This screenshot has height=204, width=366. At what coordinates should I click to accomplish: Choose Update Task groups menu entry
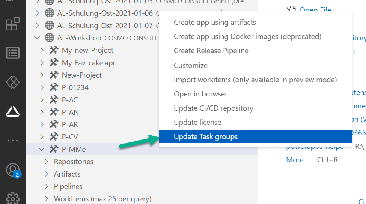(206, 137)
